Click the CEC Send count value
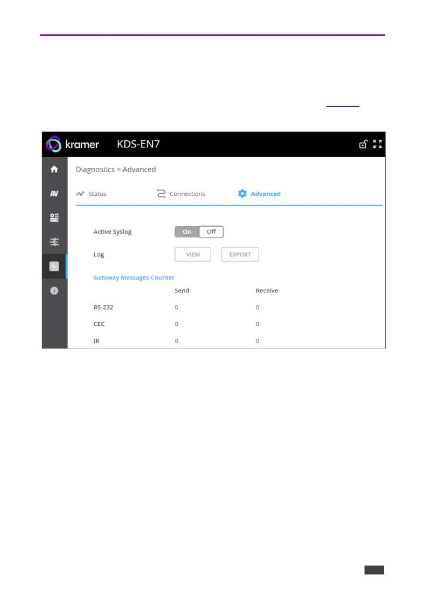425x601 pixels. [x=176, y=324]
